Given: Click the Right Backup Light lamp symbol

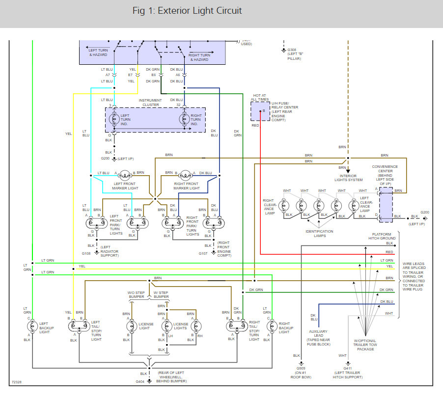Looking at the screenshot, I should [272, 326].
